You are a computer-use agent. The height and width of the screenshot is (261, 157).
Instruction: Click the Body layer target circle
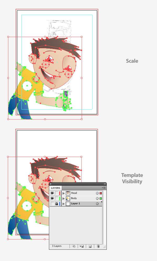97,199
